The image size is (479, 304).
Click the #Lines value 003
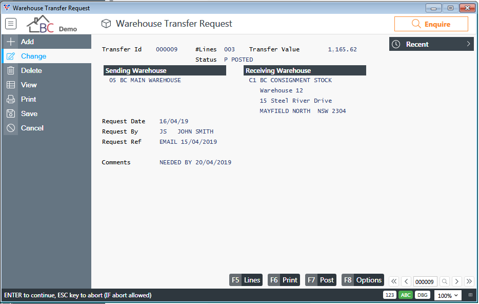(x=229, y=49)
